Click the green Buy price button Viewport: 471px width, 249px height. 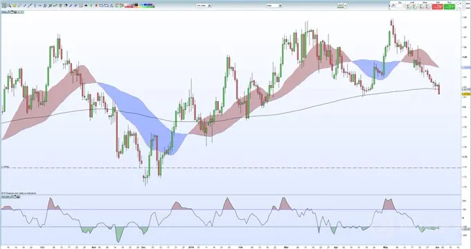coord(449,7)
